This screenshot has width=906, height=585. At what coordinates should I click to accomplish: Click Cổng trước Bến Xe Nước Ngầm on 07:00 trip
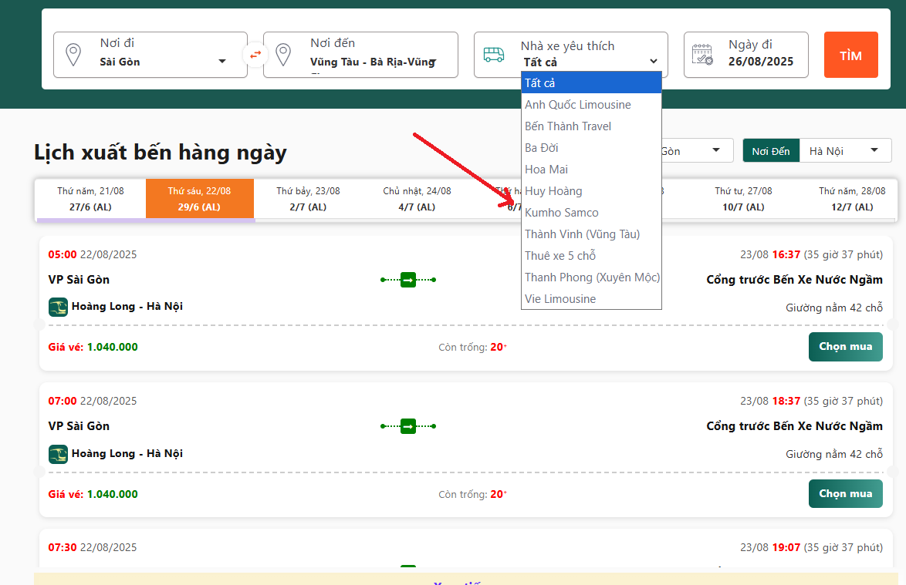(794, 426)
